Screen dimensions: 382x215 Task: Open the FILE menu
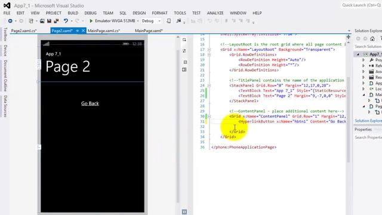coord(7,13)
